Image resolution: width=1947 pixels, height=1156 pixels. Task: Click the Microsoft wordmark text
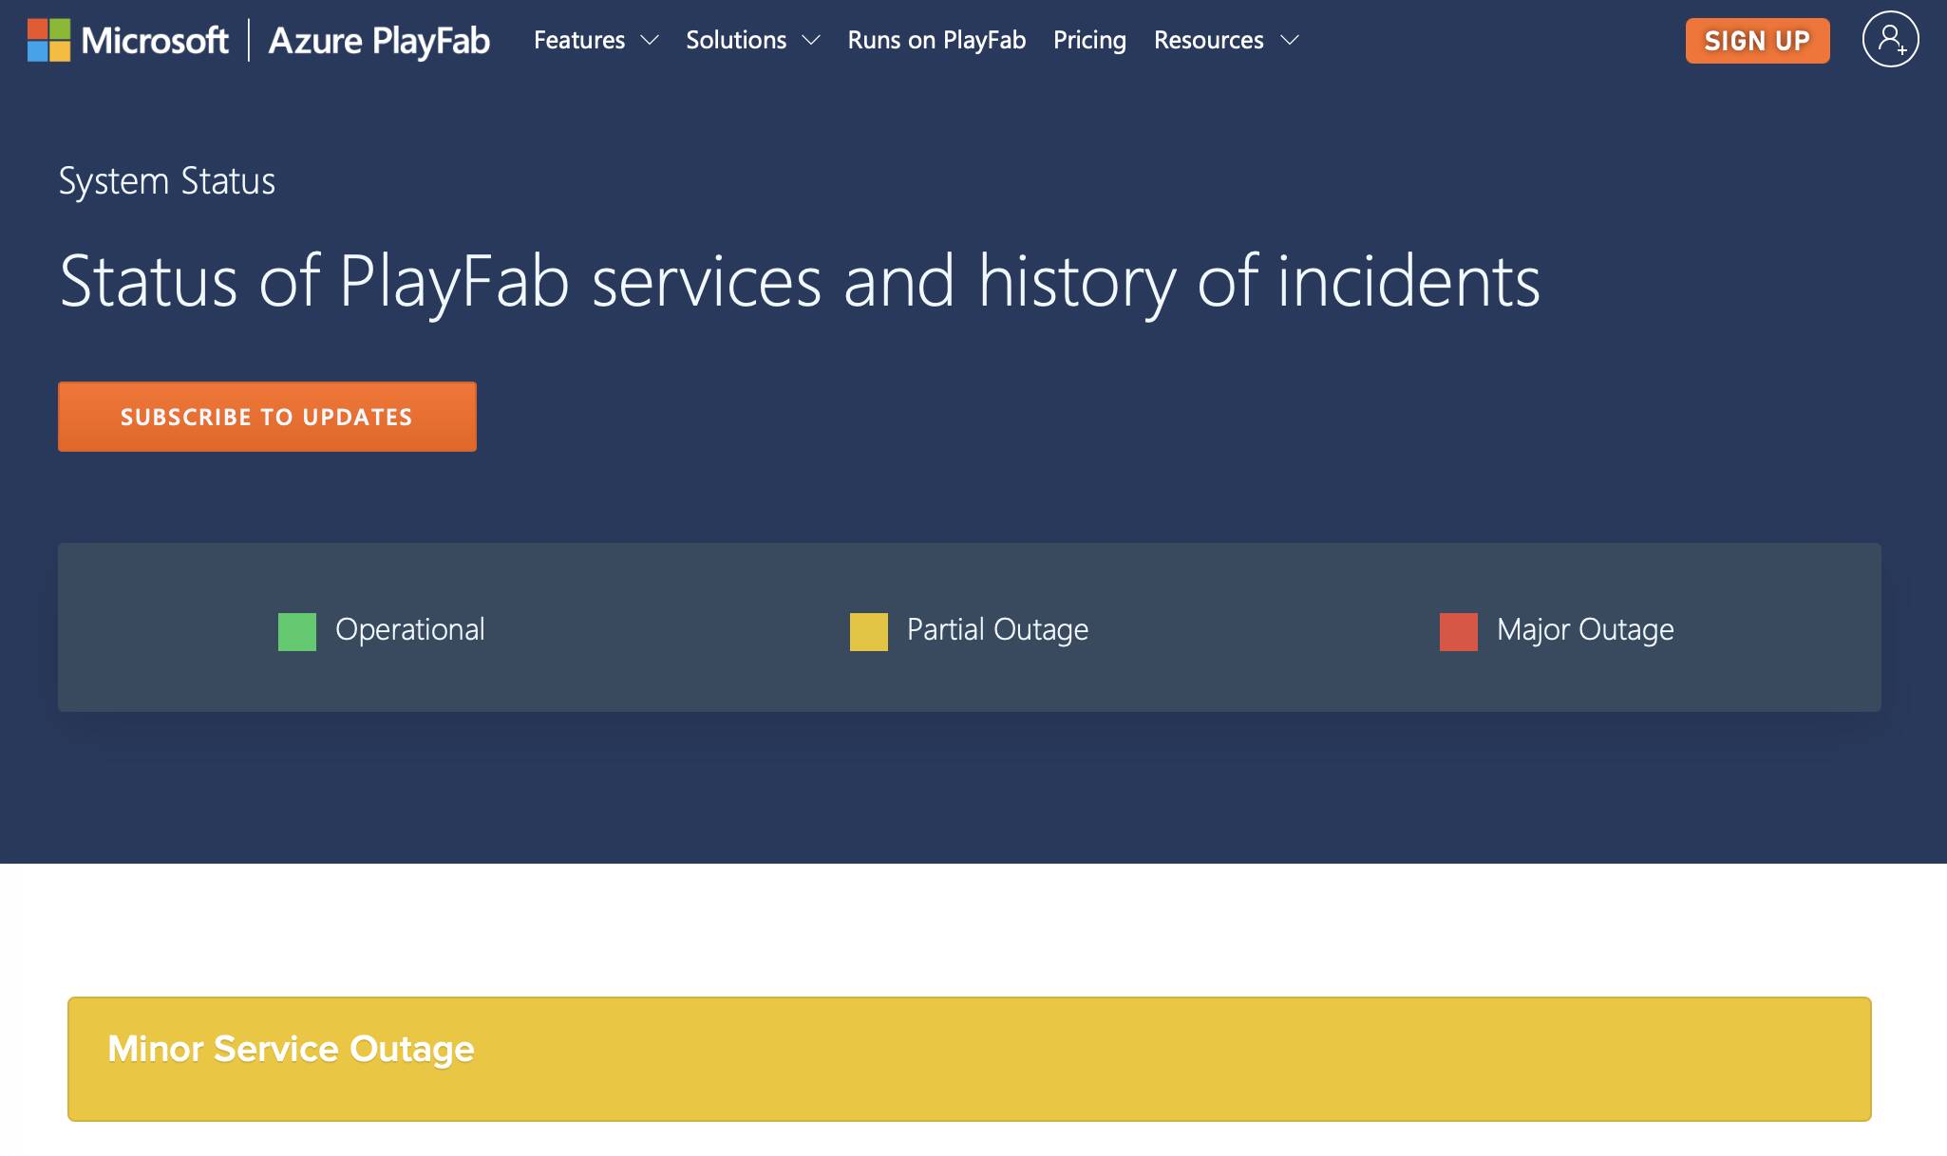point(155,40)
